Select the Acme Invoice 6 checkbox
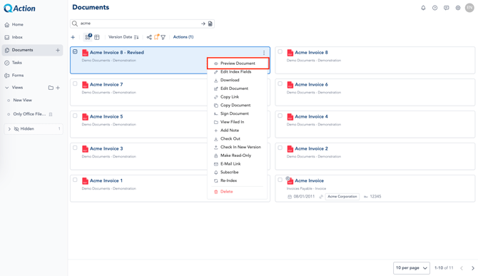The width and height of the screenshot is (478, 276). 280,83
